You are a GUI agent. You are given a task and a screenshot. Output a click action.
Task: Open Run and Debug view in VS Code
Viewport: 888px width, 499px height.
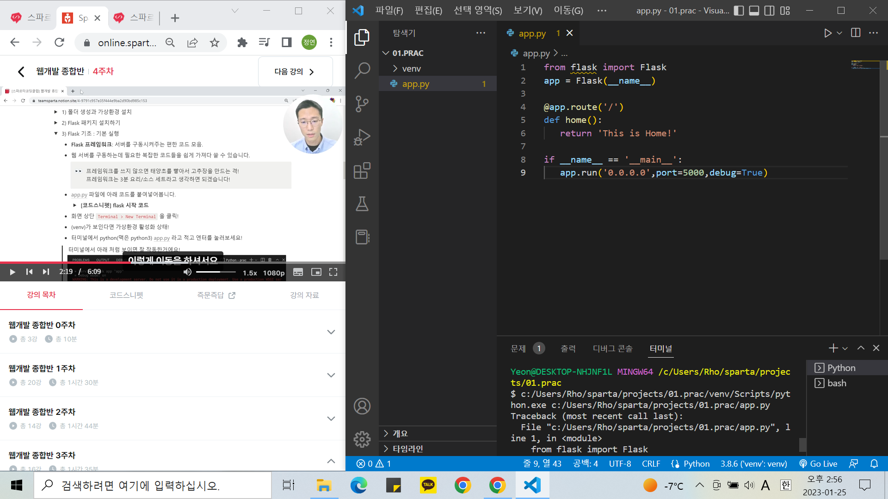pos(362,137)
